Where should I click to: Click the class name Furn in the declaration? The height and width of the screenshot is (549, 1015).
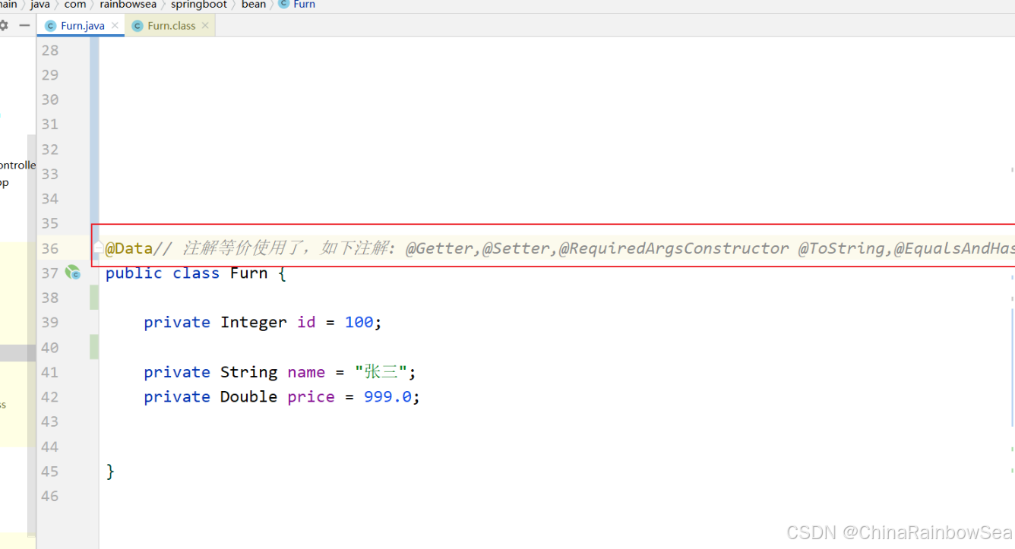click(249, 273)
